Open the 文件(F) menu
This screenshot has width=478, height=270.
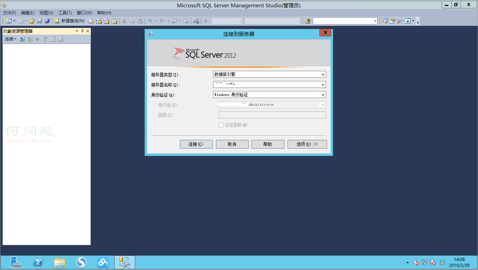click(x=9, y=13)
